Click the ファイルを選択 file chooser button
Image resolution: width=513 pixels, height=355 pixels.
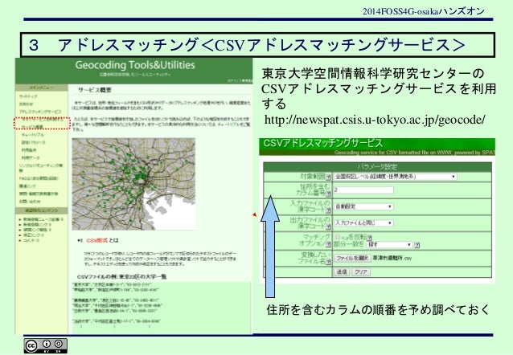(352, 258)
